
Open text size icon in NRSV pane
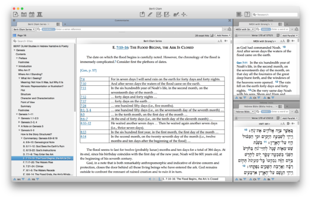(x=282, y=41)
